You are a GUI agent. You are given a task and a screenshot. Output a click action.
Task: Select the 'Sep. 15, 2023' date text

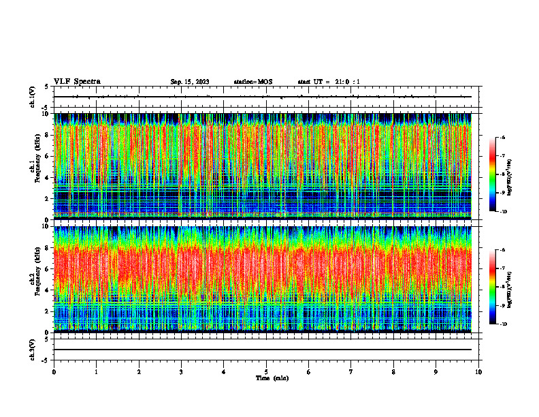point(190,82)
